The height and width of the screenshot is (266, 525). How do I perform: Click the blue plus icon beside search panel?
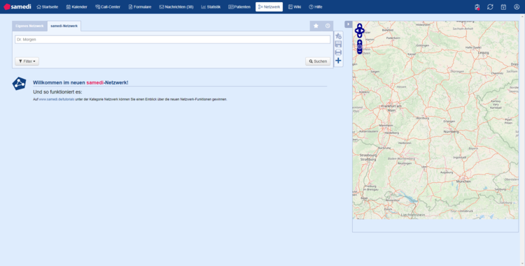338,61
